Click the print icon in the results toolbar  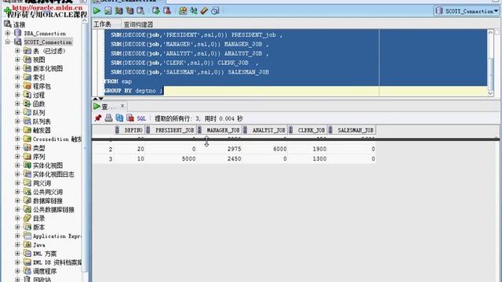108,118
